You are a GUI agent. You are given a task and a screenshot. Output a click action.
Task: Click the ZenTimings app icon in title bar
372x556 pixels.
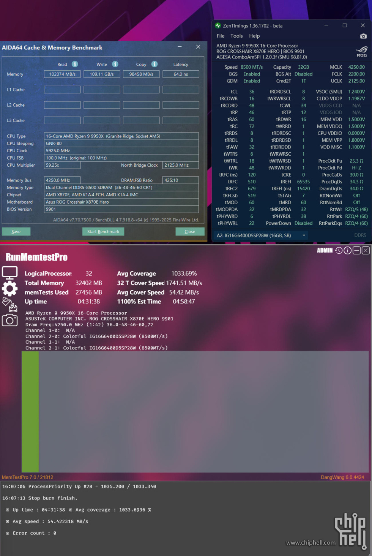pyautogui.click(x=218, y=25)
